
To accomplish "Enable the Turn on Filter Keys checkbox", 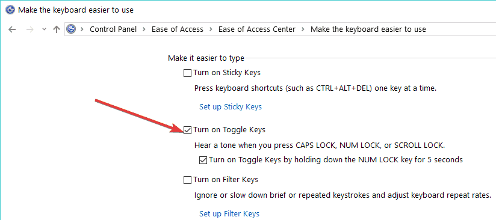I will pyautogui.click(x=188, y=180).
